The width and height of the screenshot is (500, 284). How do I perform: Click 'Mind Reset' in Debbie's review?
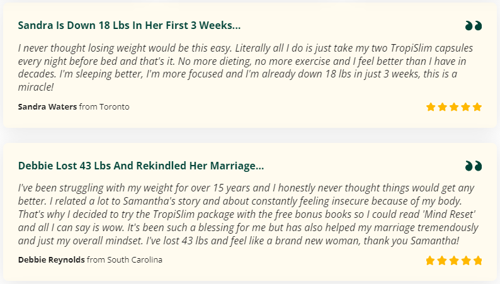pyautogui.click(x=449, y=214)
